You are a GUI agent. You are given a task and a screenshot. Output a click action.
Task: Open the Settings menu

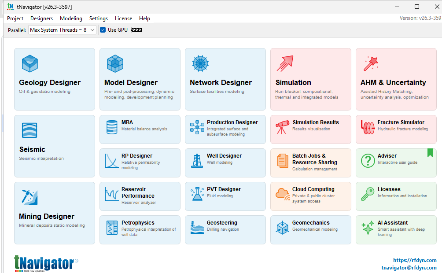coord(98,18)
